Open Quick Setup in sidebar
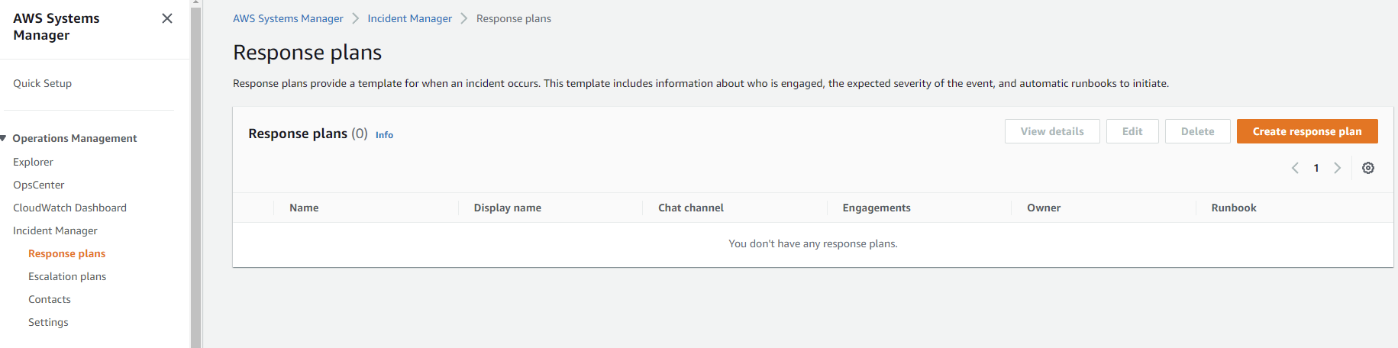 42,83
